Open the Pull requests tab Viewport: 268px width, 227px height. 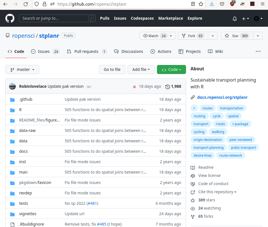pos(86,51)
